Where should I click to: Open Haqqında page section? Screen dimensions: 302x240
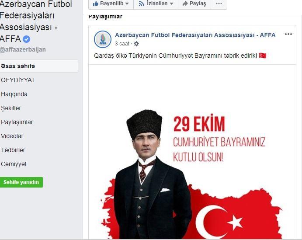click(14, 94)
